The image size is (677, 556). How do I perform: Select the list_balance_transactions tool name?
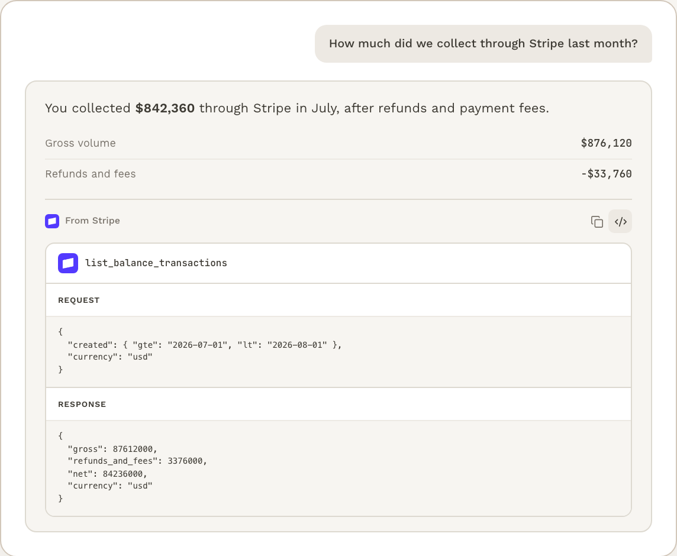[x=156, y=263]
